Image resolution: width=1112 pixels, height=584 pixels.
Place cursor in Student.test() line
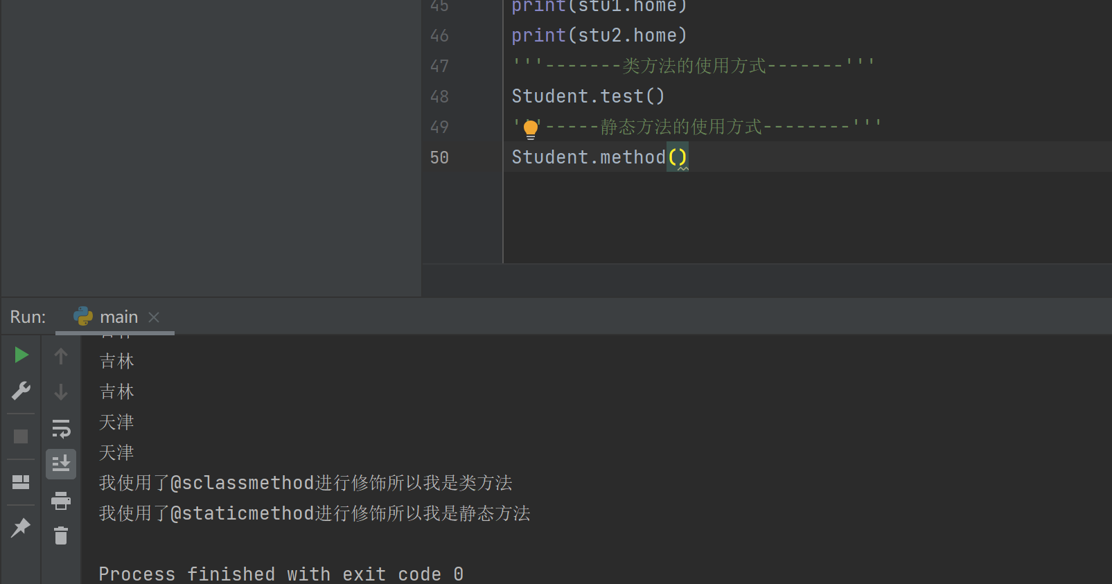tap(588, 96)
